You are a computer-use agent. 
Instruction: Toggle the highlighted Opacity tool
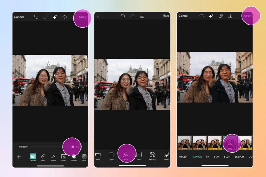33,157
